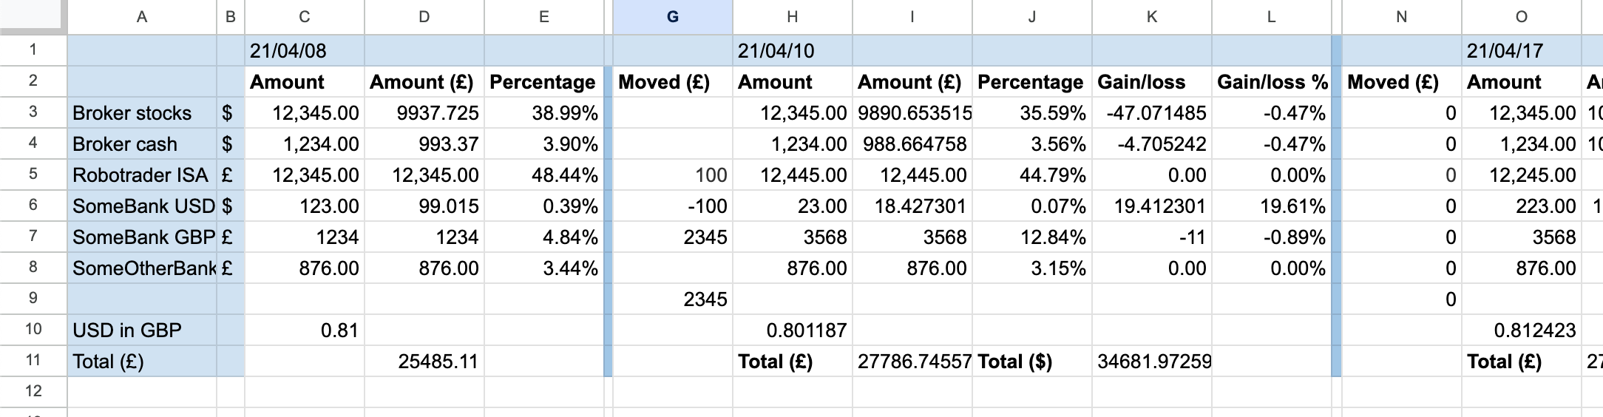Screen dimensions: 1603x417
Task: Click the USD in GBP label
Action: coord(142,330)
